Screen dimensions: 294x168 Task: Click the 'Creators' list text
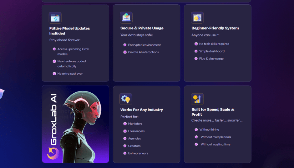click(134, 146)
